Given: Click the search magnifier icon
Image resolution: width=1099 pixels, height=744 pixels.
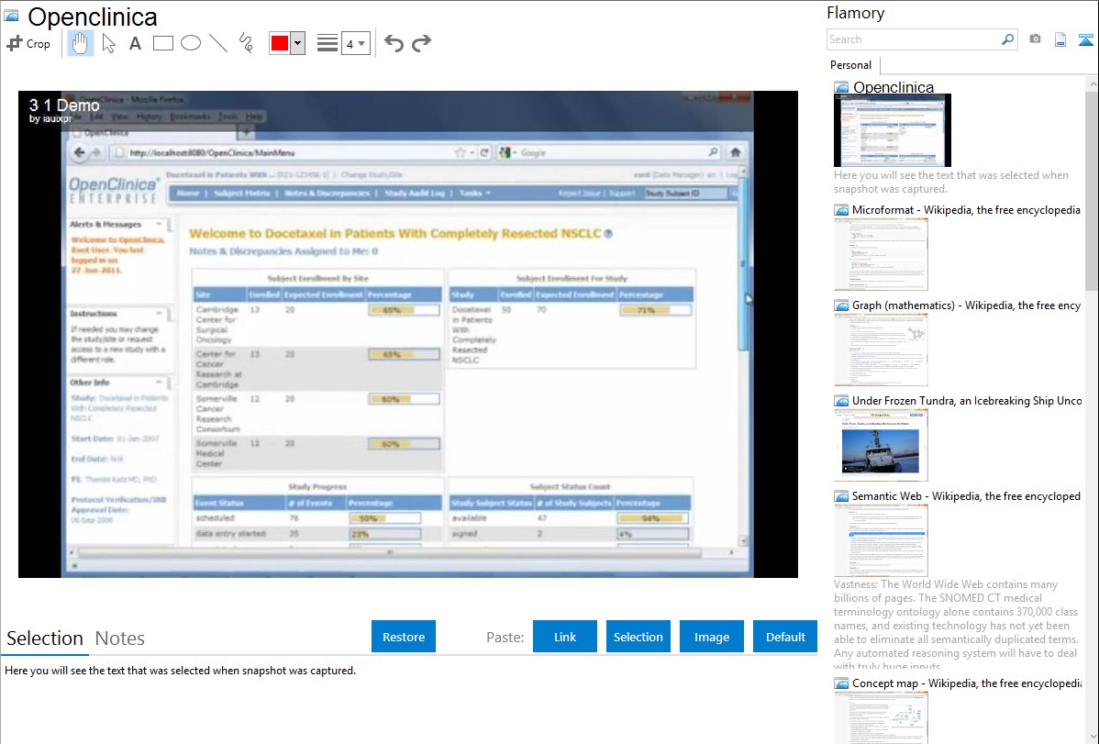Looking at the screenshot, I should (x=1008, y=39).
